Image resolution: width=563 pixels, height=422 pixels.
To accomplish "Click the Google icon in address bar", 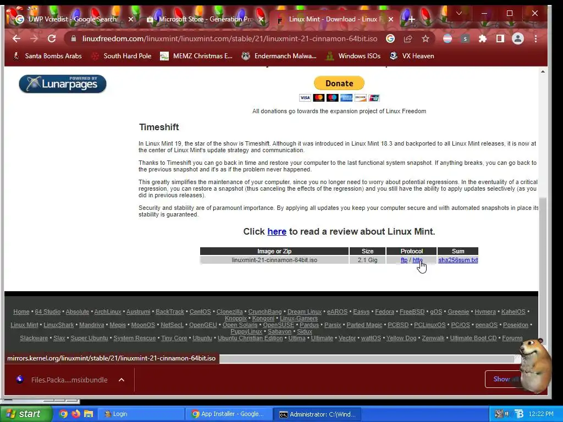I will (x=390, y=39).
